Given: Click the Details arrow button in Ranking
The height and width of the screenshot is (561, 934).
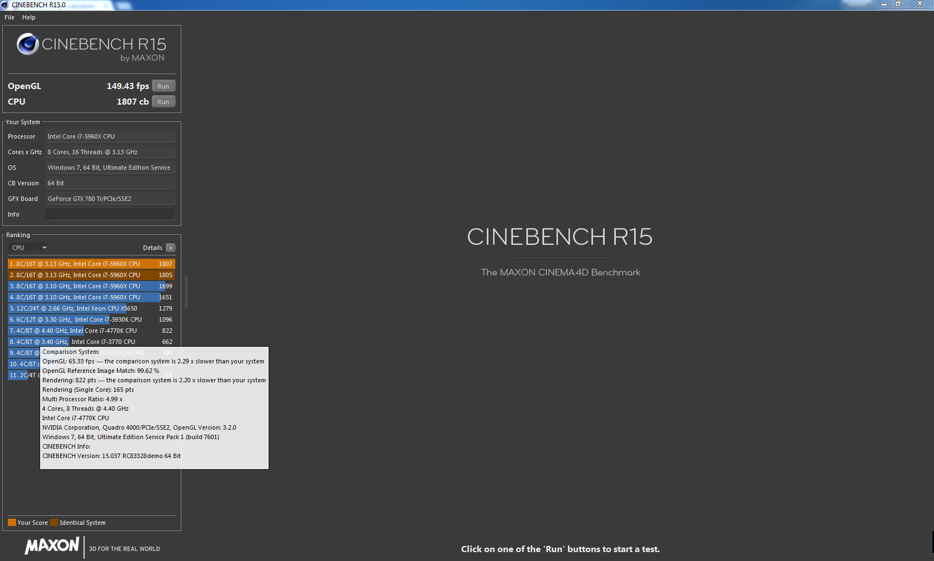Looking at the screenshot, I should click(x=171, y=248).
